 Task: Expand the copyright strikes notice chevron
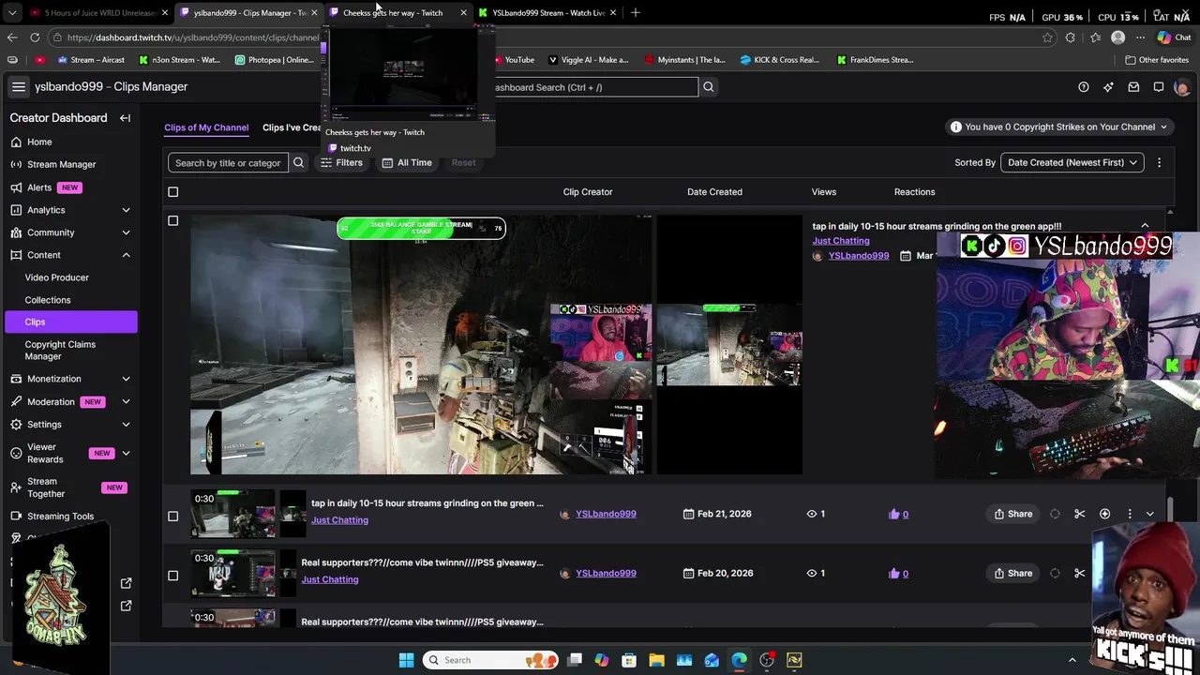1163,127
